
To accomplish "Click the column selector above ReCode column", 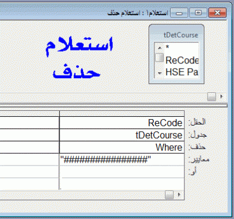I will coord(122,114).
